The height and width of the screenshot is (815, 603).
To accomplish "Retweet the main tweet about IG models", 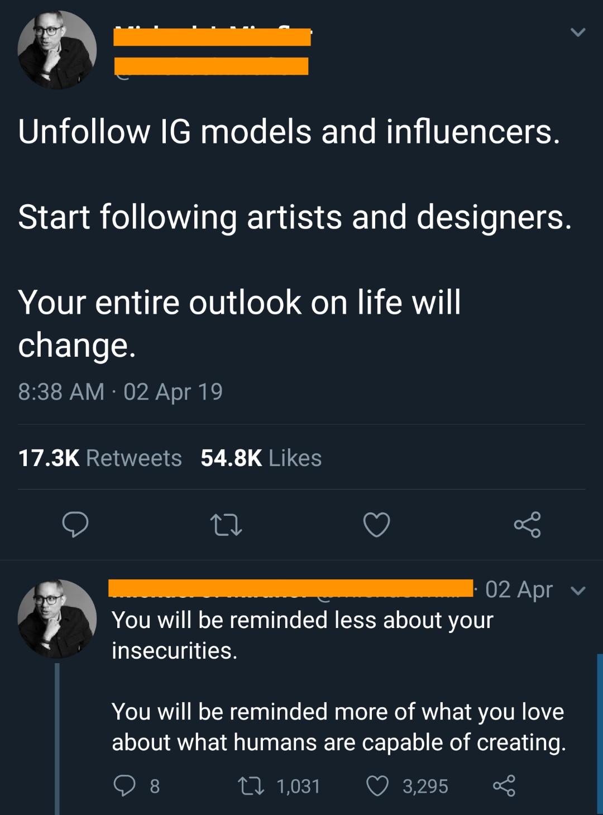I will point(226,525).
